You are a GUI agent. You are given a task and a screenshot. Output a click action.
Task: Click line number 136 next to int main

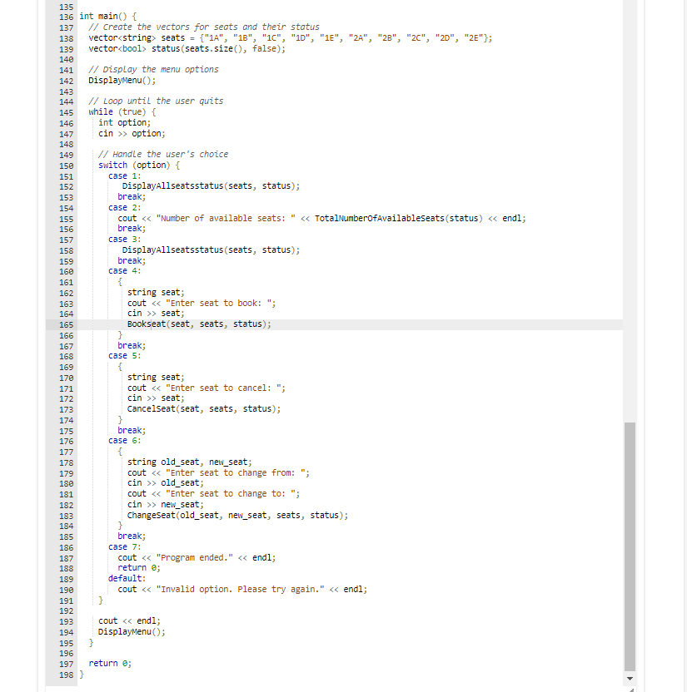click(66, 16)
